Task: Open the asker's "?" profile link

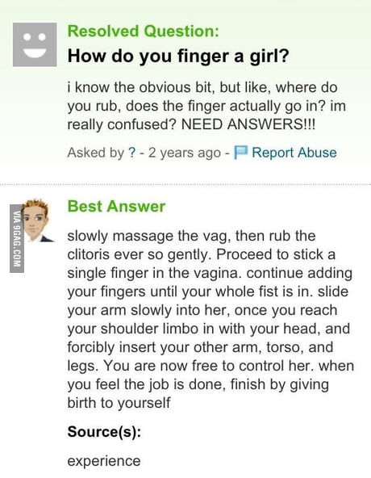Action: tap(131, 153)
